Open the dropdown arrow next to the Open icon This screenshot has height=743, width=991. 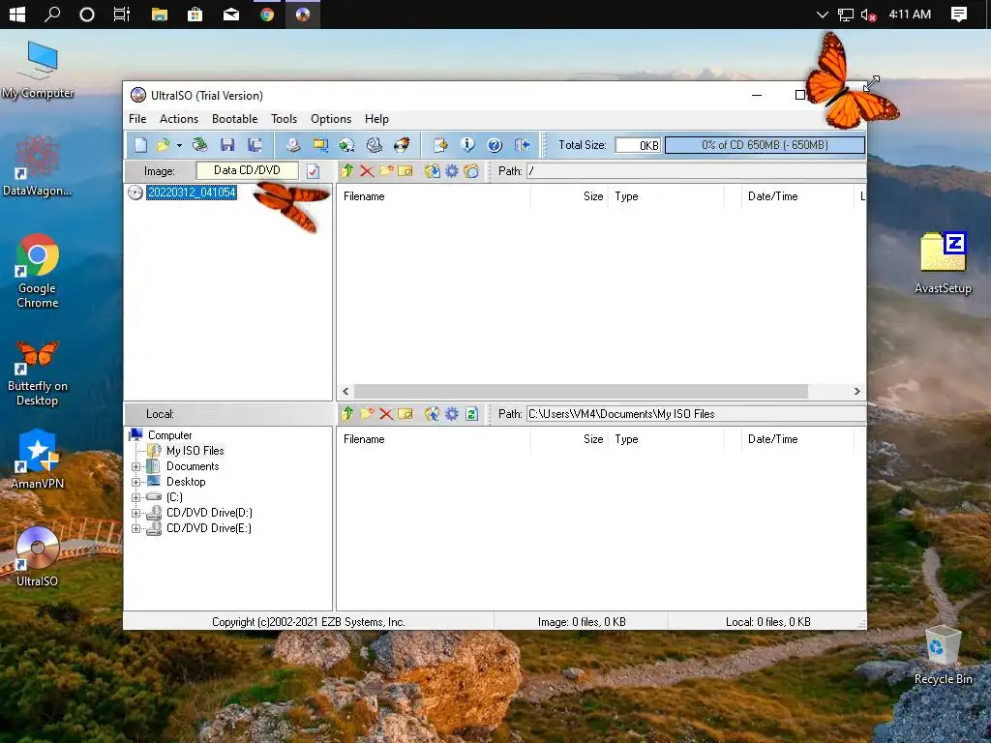coord(179,146)
